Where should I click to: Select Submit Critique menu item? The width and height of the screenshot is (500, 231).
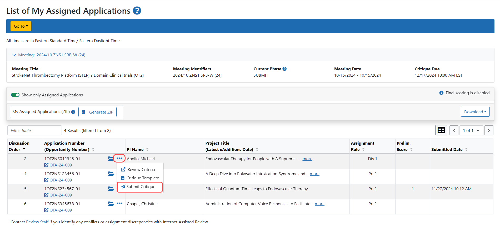(x=140, y=187)
